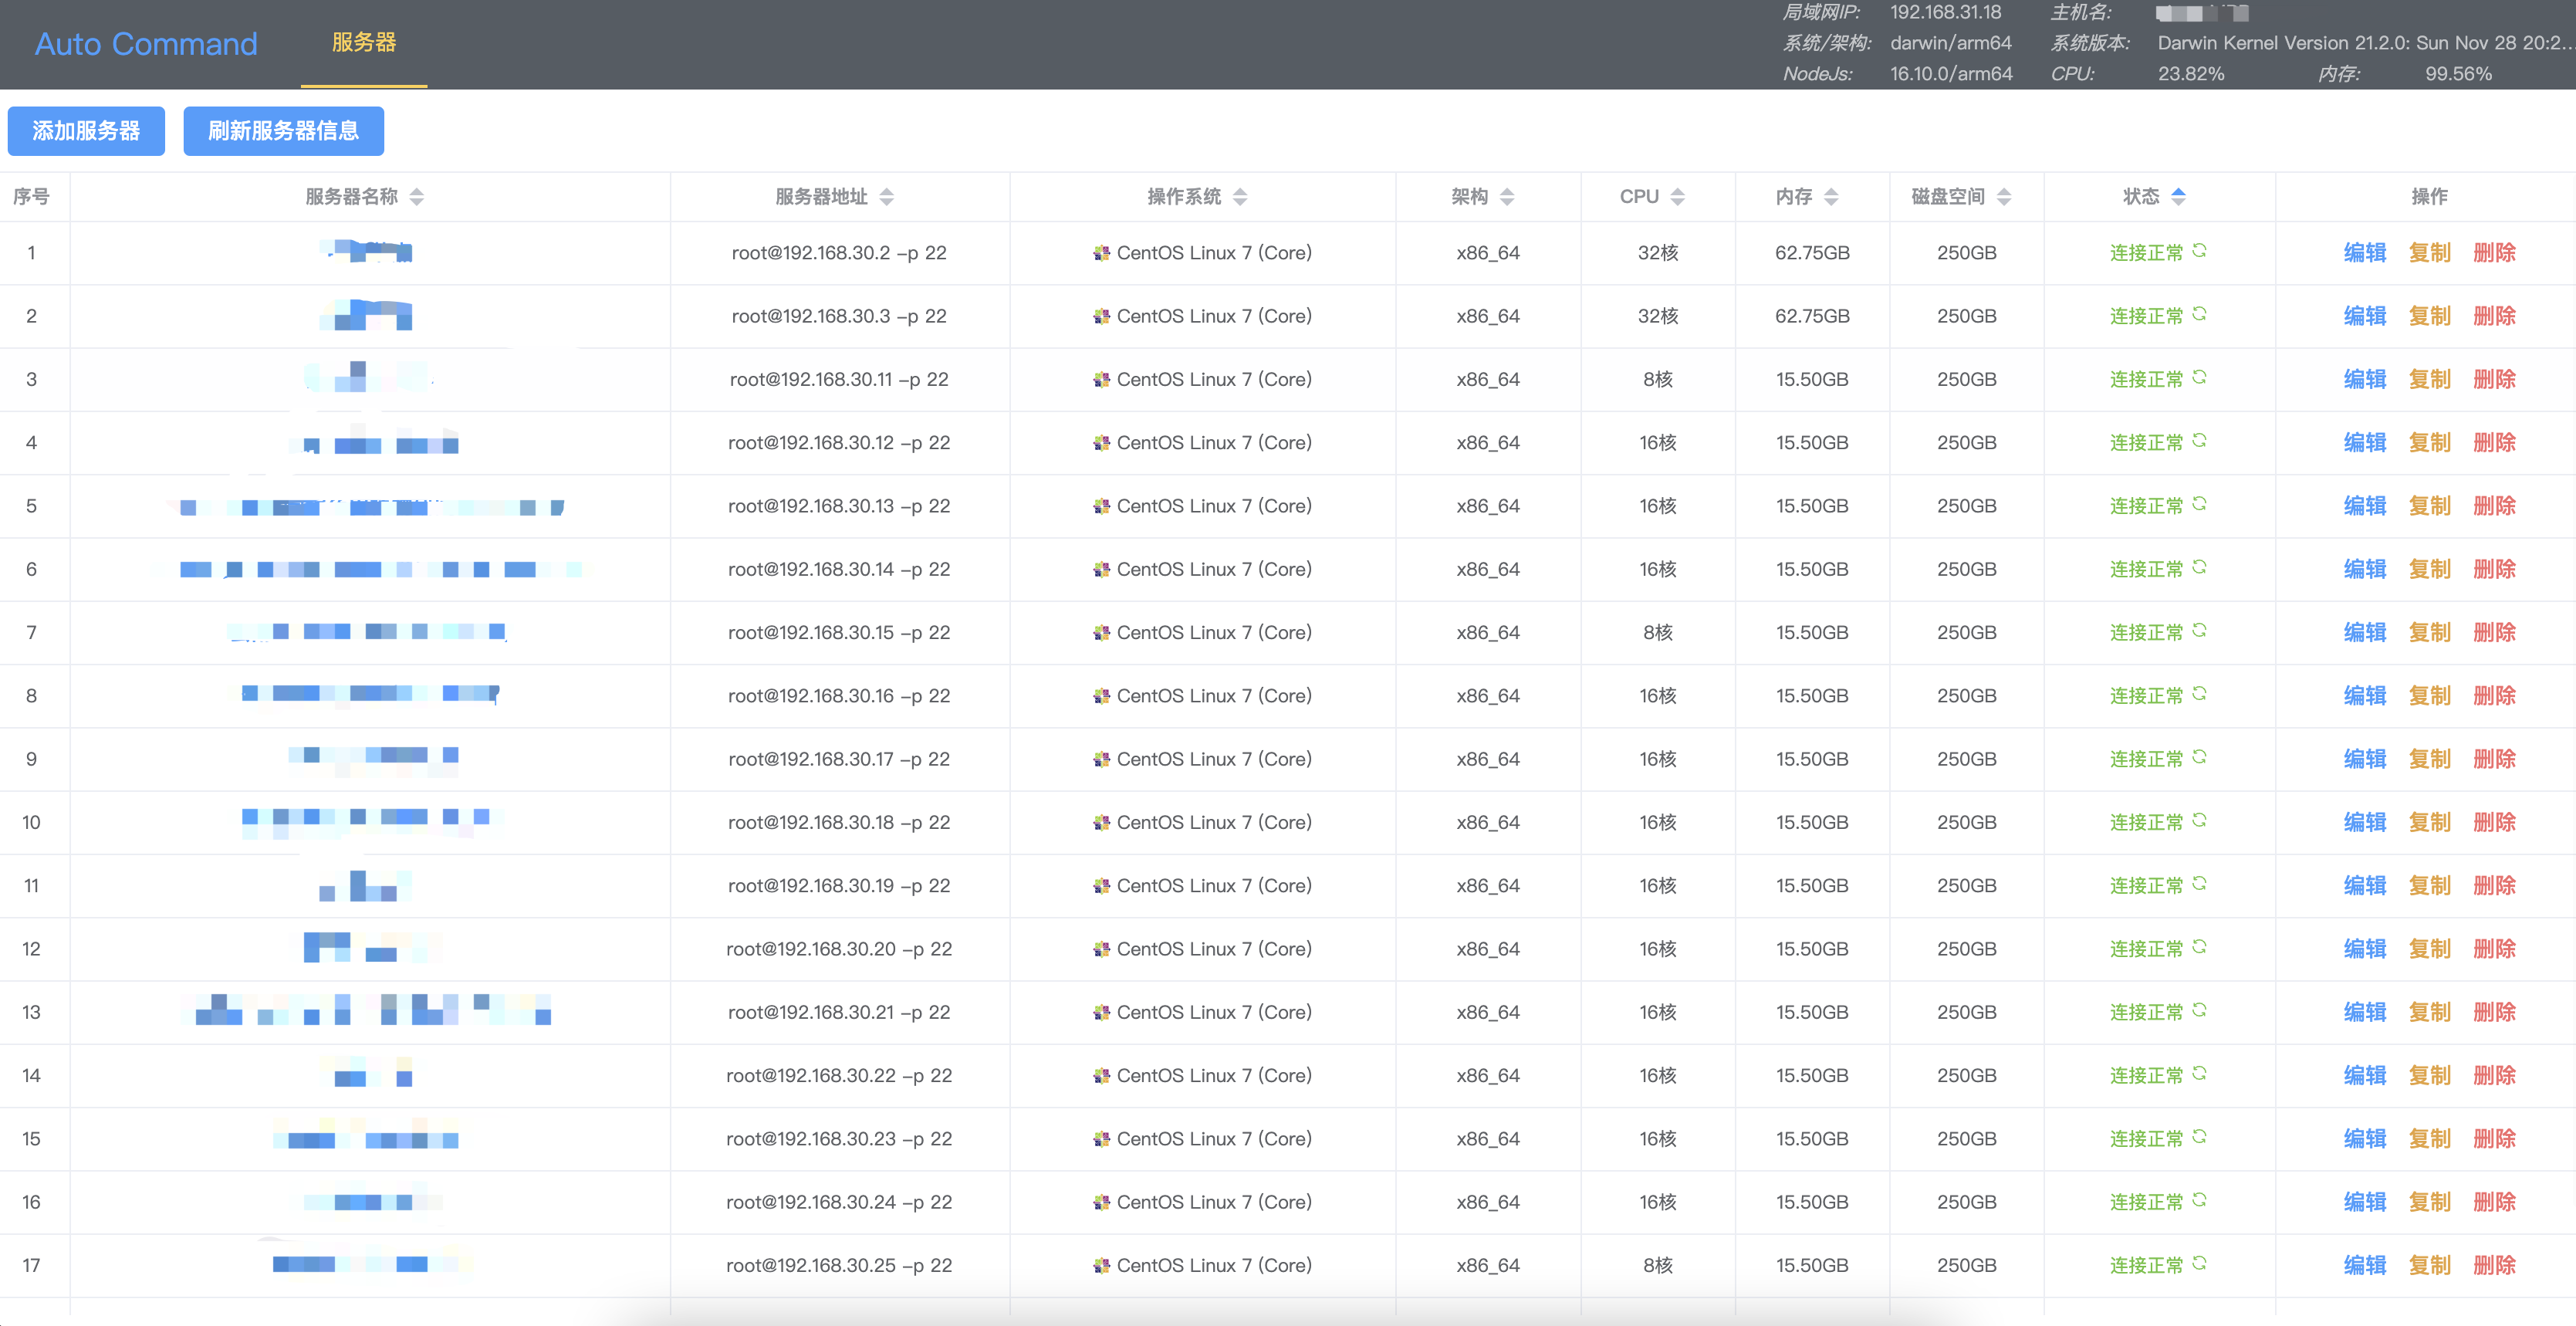Sort by CPU column sort arrows

1677,197
